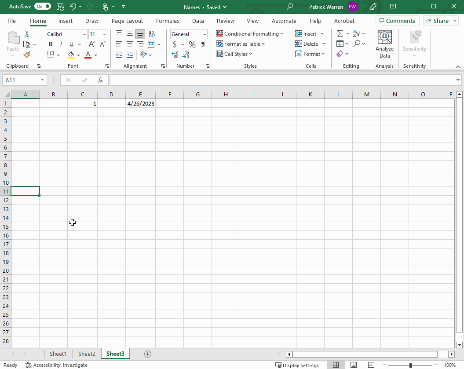The width and height of the screenshot is (464, 369).
Task: Open the Insert ribbon tab
Action: point(66,21)
